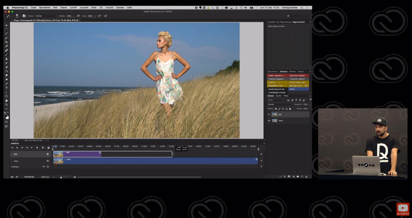Image resolution: width=412 pixels, height=218 pixels.
Task: Toggle visibility of the Video layer
Action: click(269, 121)
